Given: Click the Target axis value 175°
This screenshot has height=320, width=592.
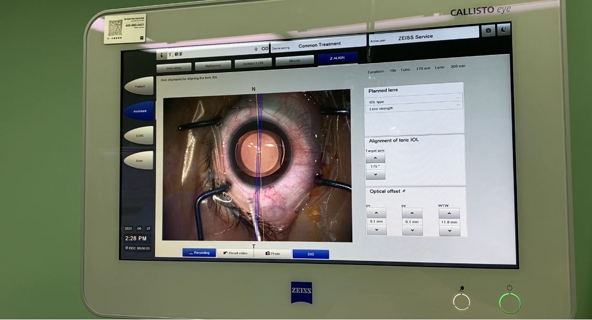Looking at the screenshot, I should 375,166.
